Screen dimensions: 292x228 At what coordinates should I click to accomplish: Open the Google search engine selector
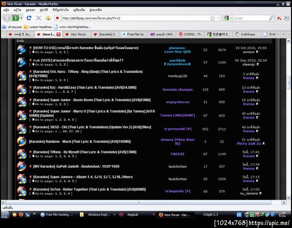tap(228, 18)
